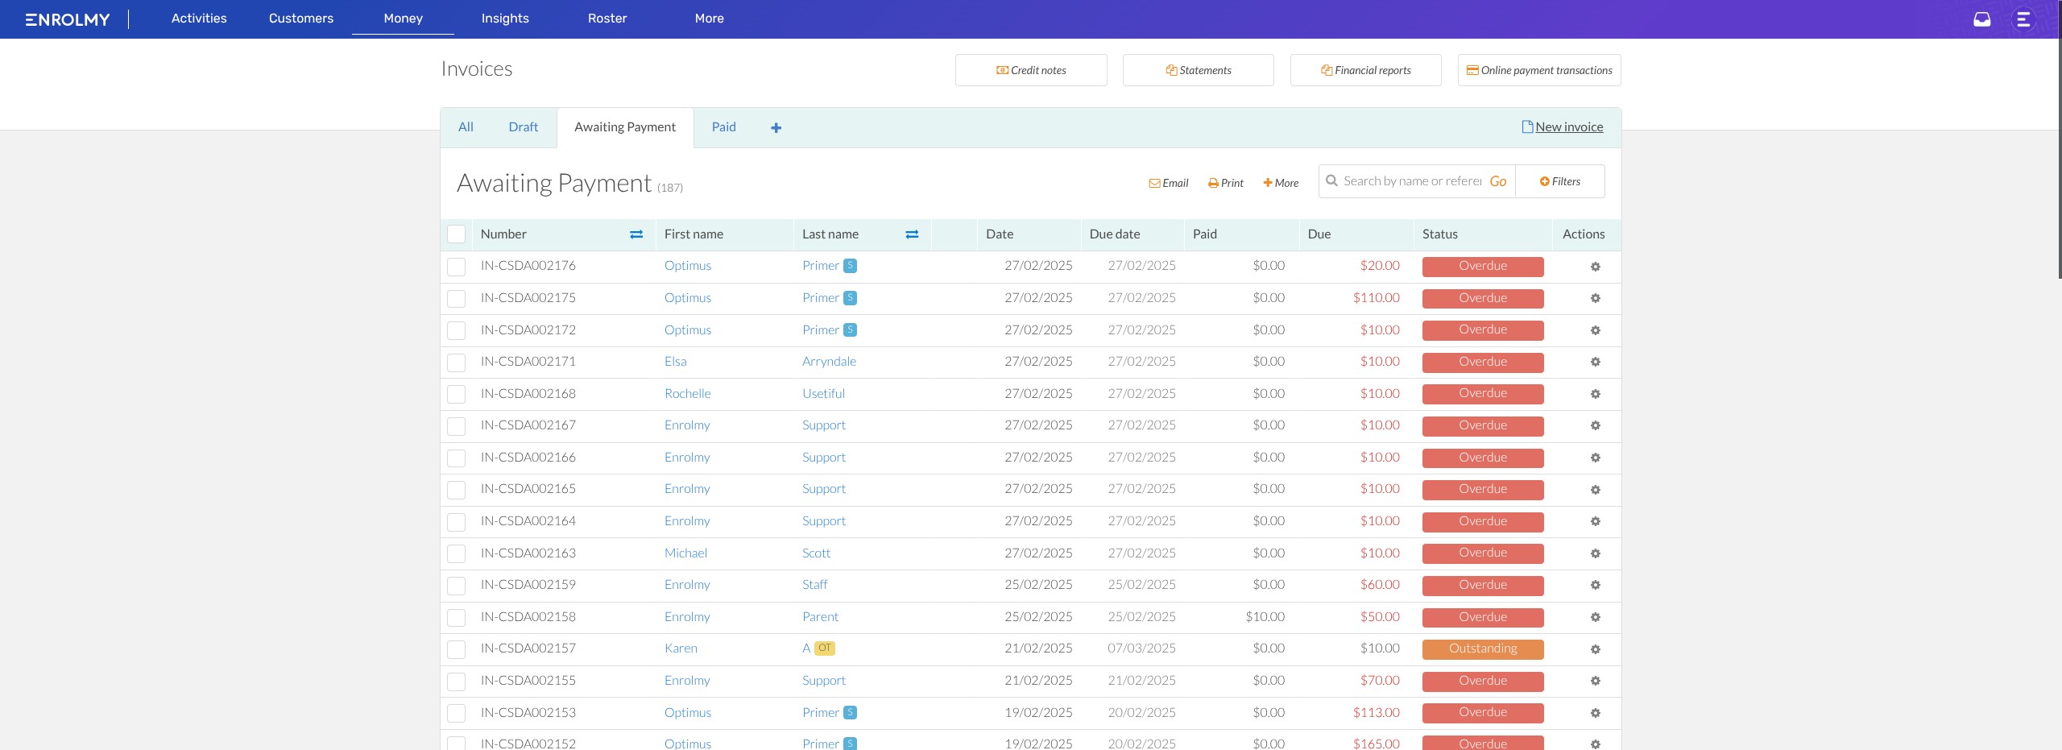Open actions gear for invoice IN-CSDA002153
This screenshot has height=750, width=2062.
1595,713
